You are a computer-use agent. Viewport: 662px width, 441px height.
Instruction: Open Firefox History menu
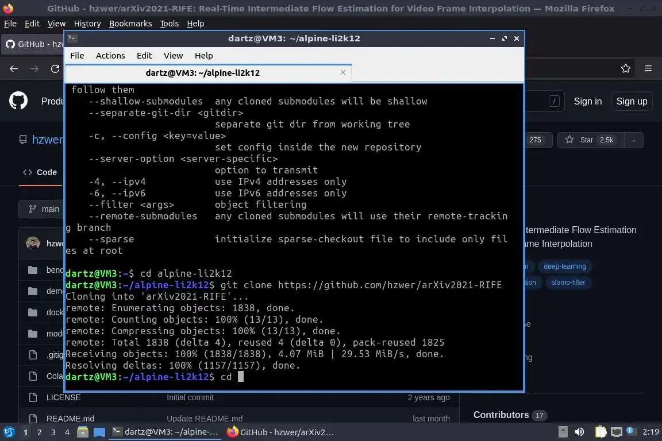pos(87,24)
